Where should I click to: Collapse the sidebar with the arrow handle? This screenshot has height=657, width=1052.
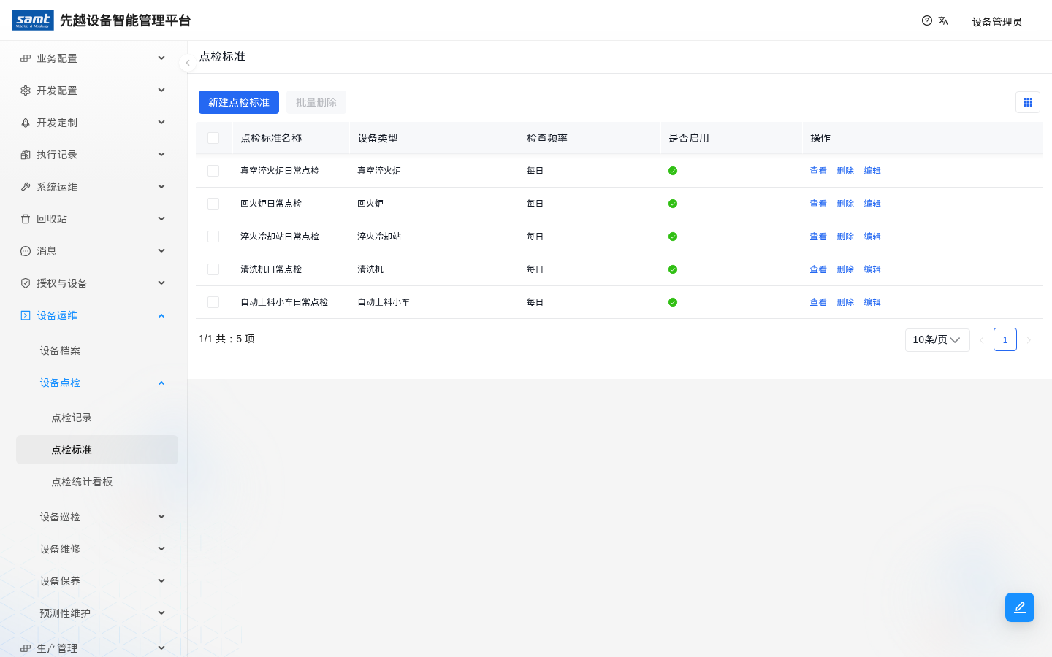pyautogui.click(x=187, y=63)
